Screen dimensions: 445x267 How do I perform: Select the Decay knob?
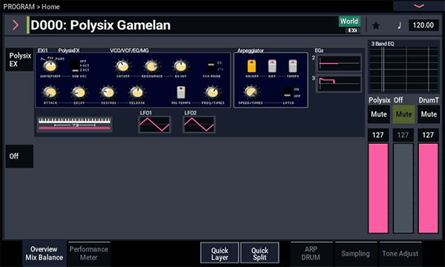click(79, 93)
